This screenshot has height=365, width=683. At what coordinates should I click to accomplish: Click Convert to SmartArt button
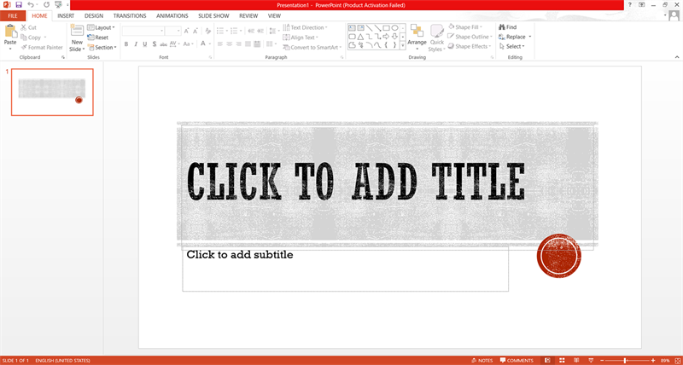(312, 48)
